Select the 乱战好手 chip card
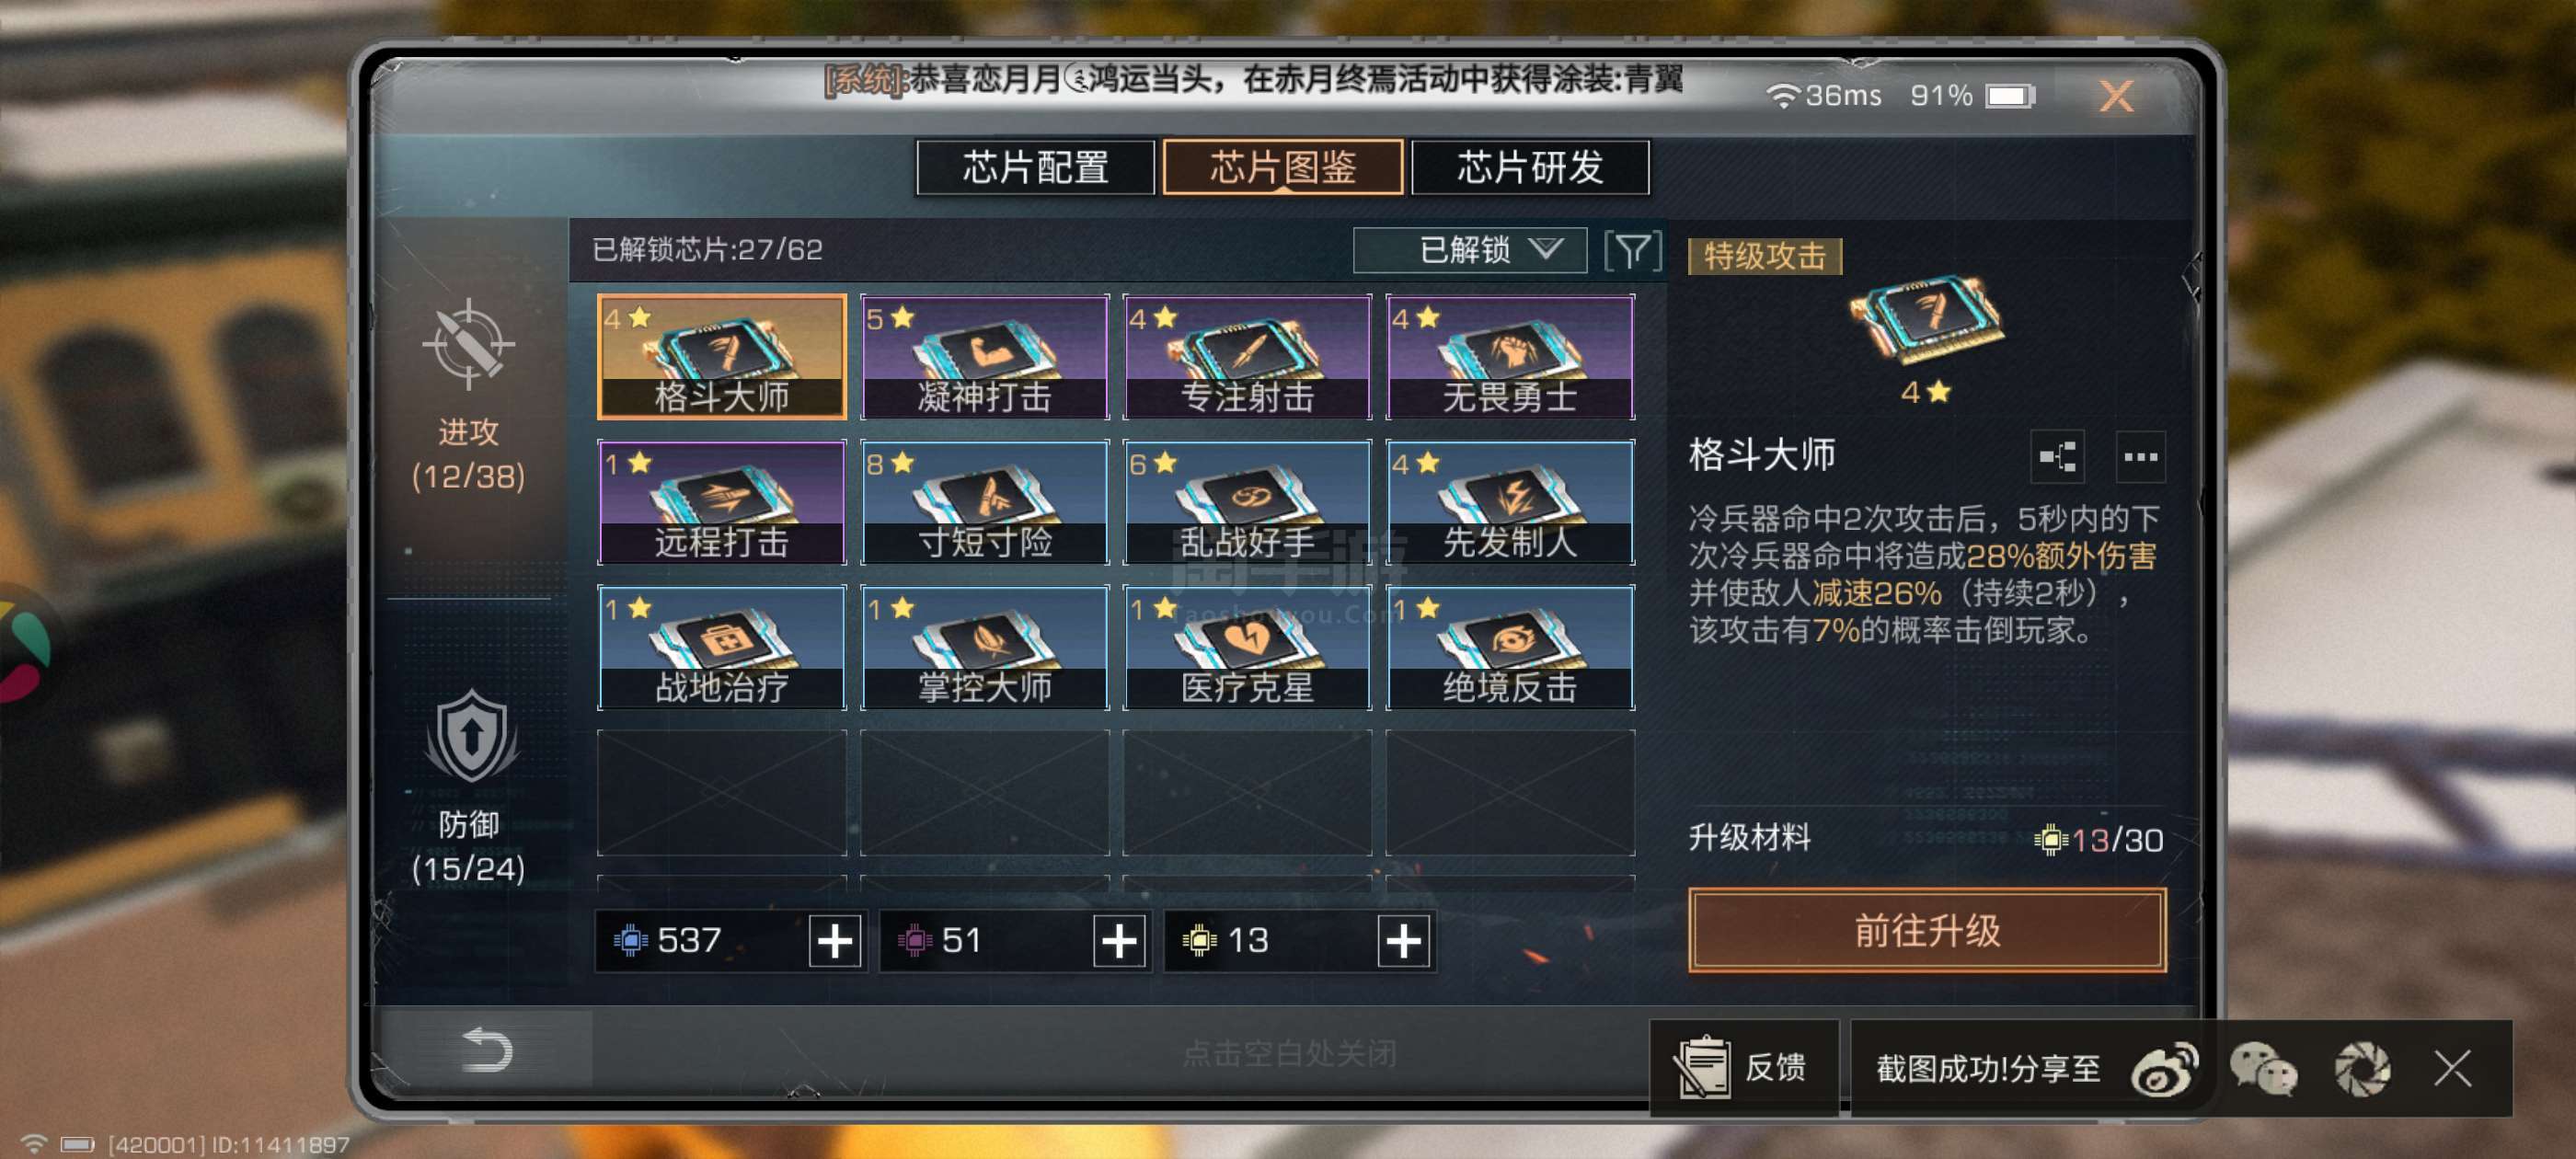The image size is (2576, 1159). click(1246, 502)
